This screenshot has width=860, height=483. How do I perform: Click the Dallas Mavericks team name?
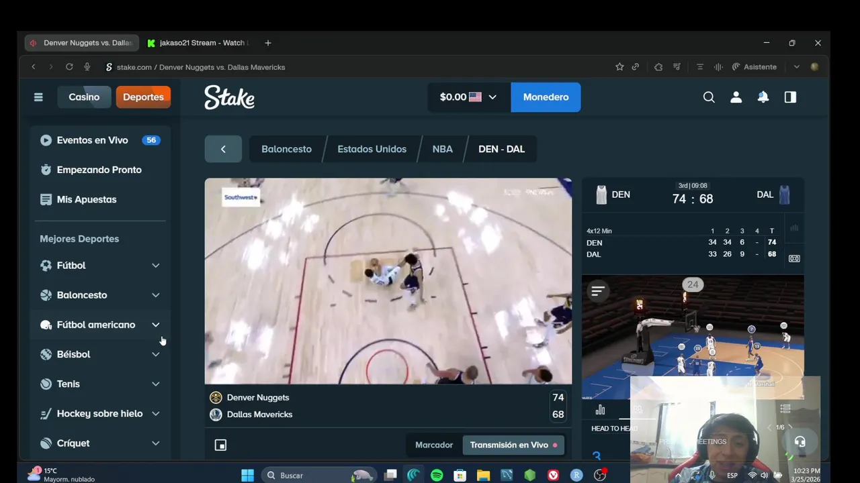pos(259,415)
